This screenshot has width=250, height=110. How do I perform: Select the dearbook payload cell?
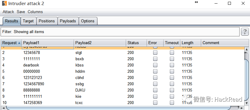[48, 65]
